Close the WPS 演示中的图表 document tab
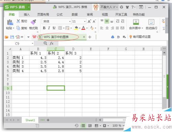 [84, 37]
